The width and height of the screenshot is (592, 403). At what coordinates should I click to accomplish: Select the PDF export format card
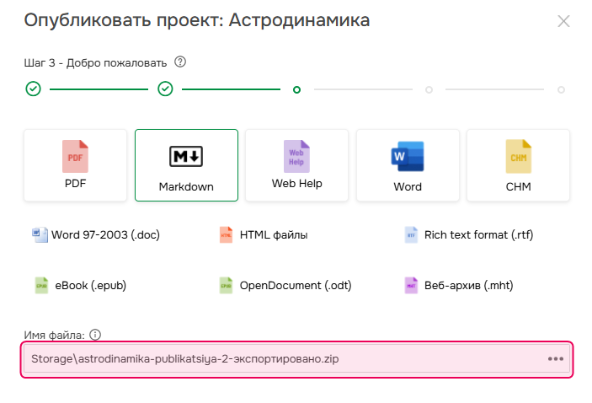[x=75, y=165]
